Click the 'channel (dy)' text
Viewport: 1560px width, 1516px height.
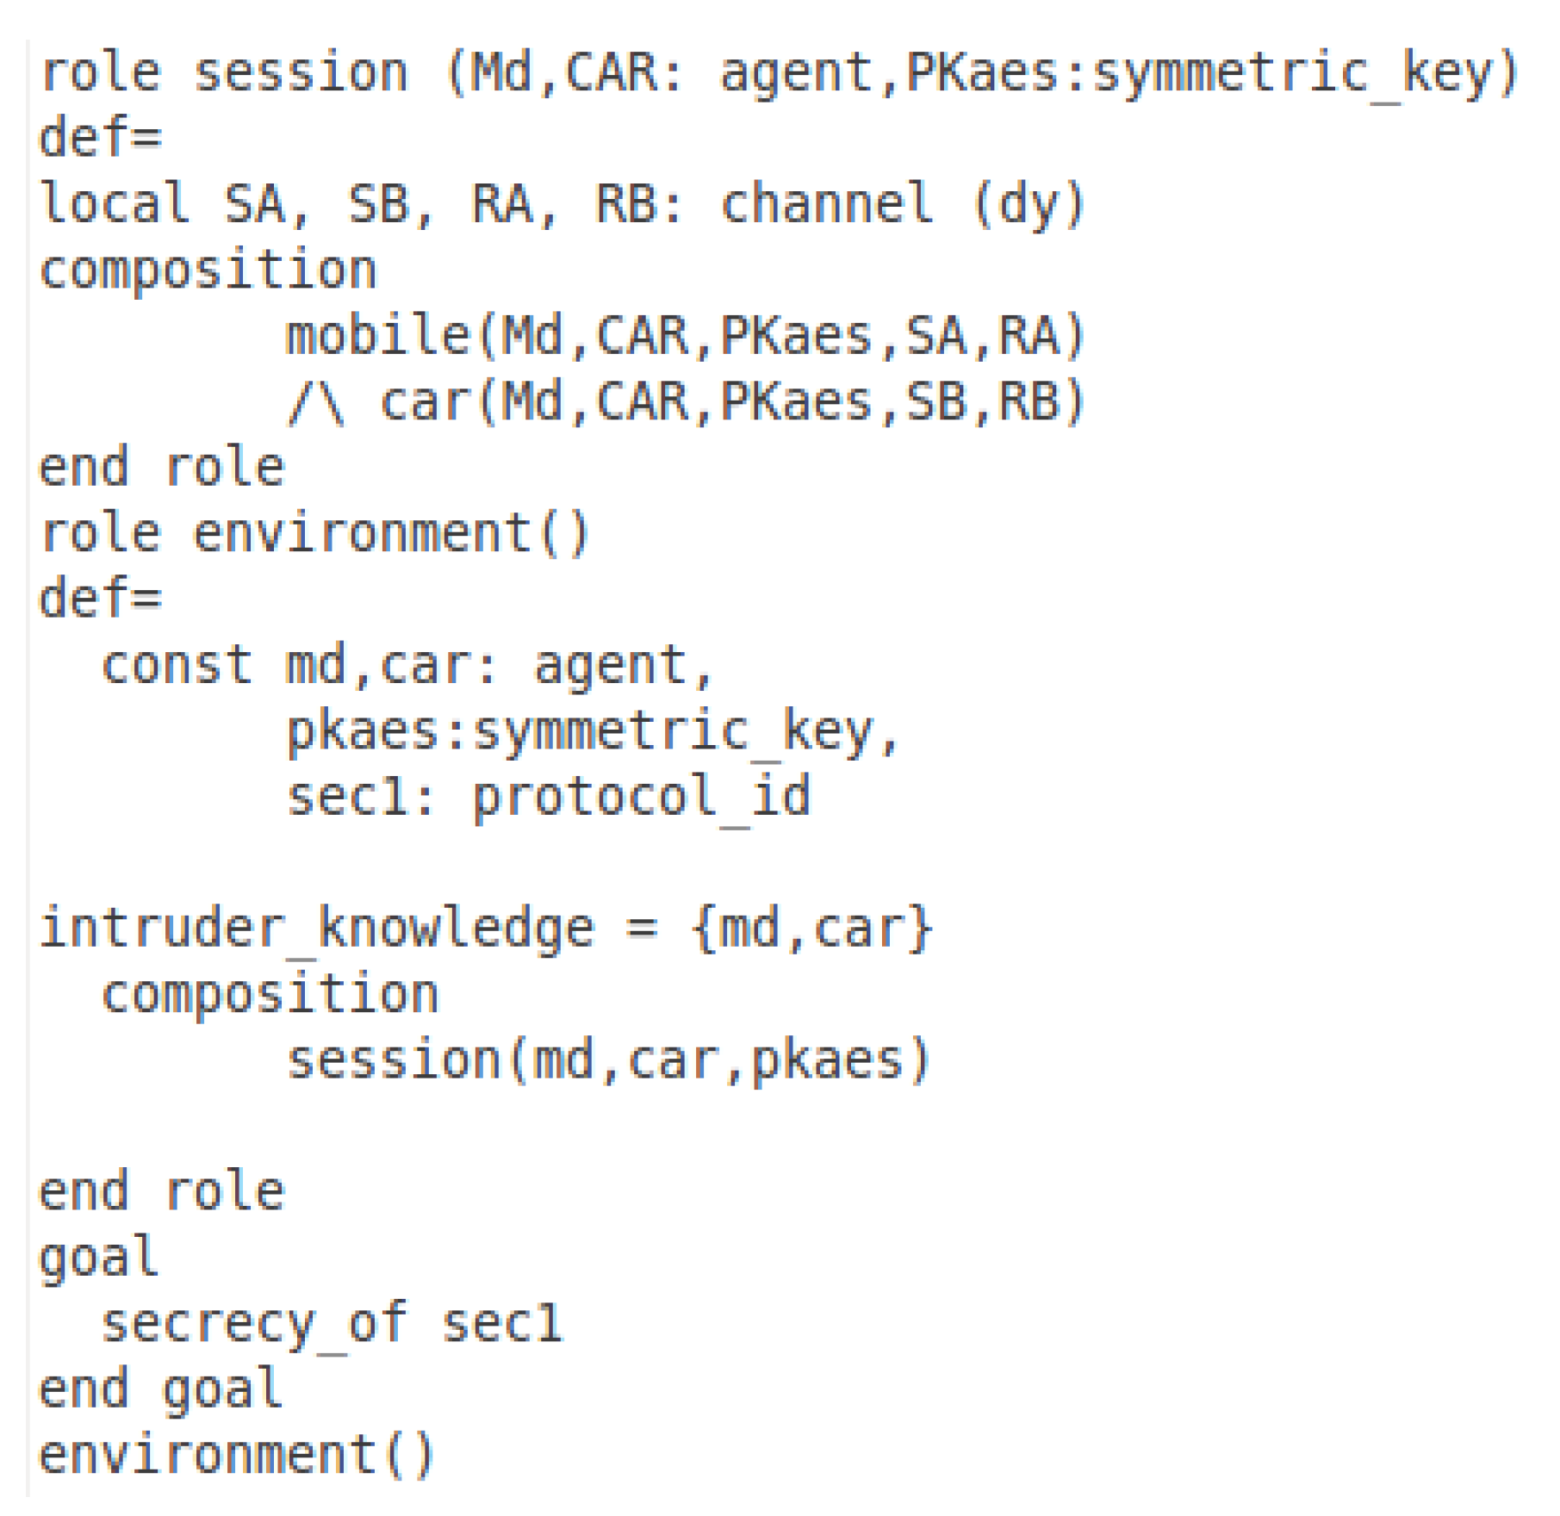point(903,205)
